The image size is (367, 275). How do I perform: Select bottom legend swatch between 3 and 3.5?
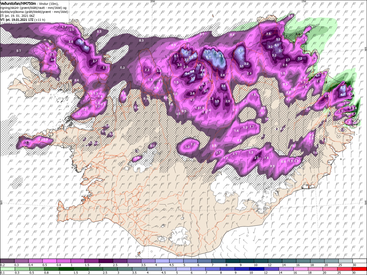tap(125, 269)
